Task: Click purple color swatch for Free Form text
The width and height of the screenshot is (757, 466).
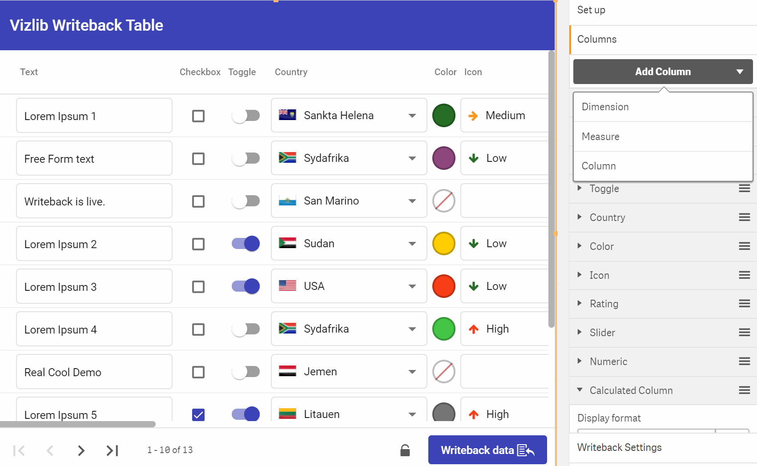Action: 444,158
